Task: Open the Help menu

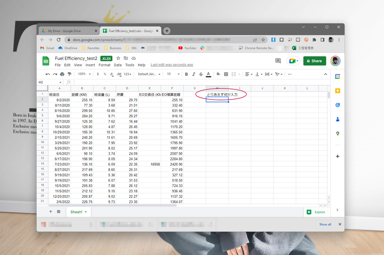Action: [x=141, y=65]
